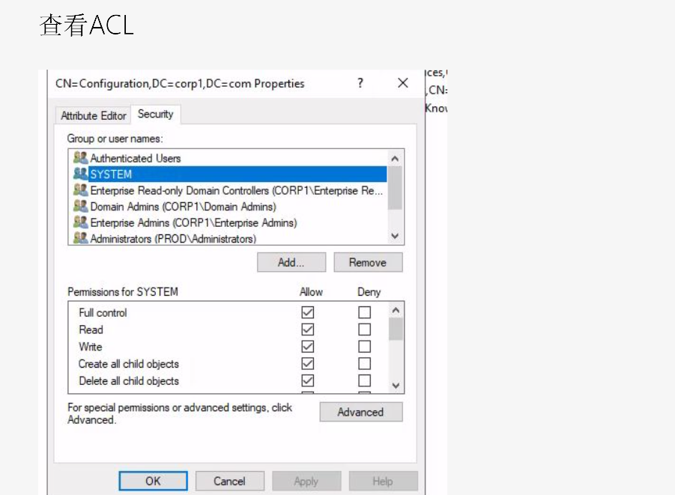Select Domain Admins in the group list
Viewport: 675px width, 495px height.
183,206
